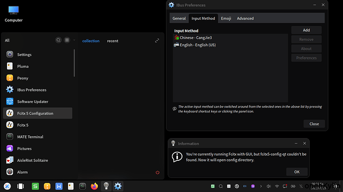Viewport: 343px width, 192px height.
Task: Switch to the collection tab in start menu
Action: pos(91,41)
